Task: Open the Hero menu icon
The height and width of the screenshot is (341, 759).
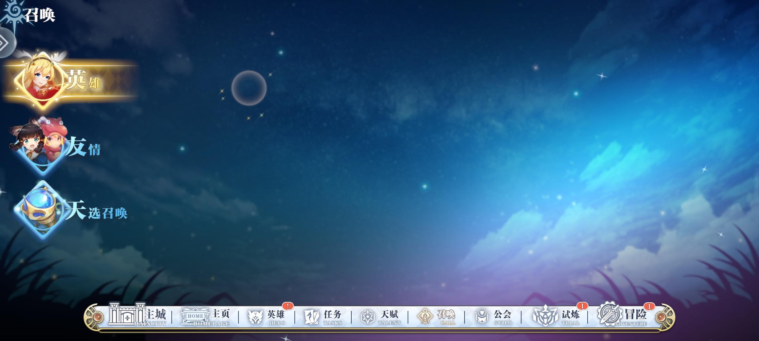Action: tap(255, 317)
